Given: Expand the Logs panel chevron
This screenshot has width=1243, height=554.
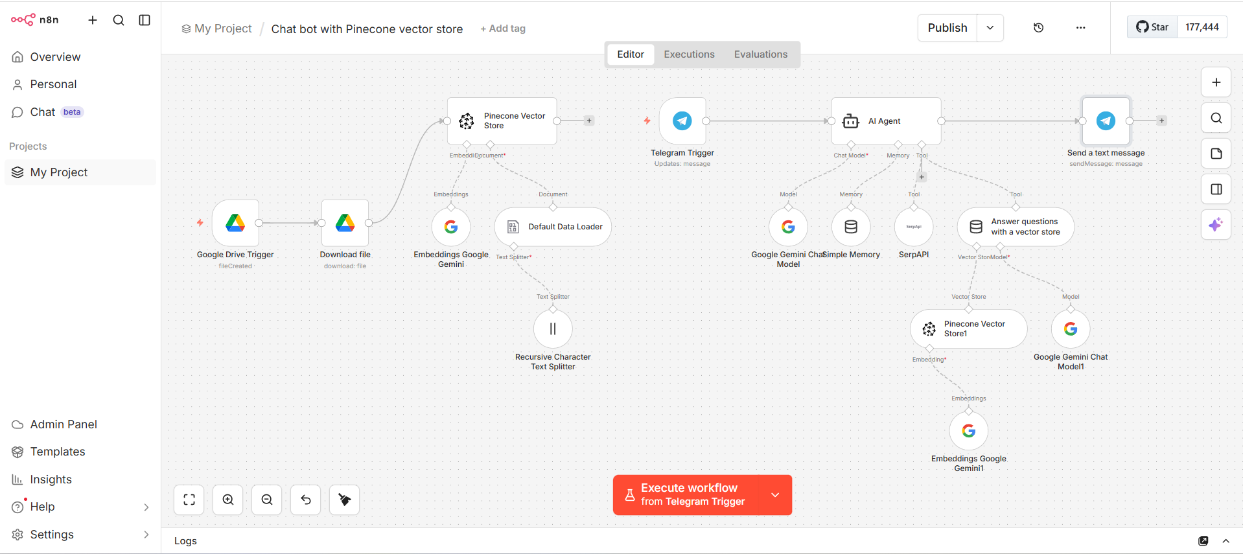Looking at the screenshot, I should click(1226, 541).
